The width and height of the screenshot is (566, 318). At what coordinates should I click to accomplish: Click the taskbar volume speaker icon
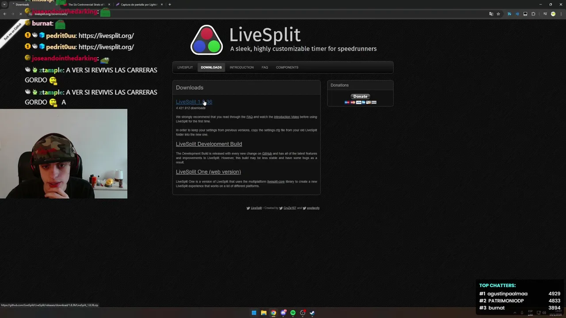544,313
